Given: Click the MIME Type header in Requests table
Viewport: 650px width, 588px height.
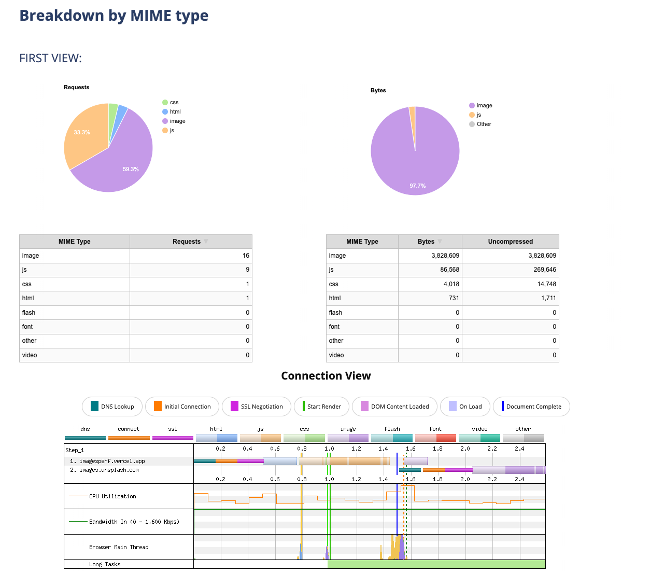Looking at the screenshot, I should tap(74, 242).
